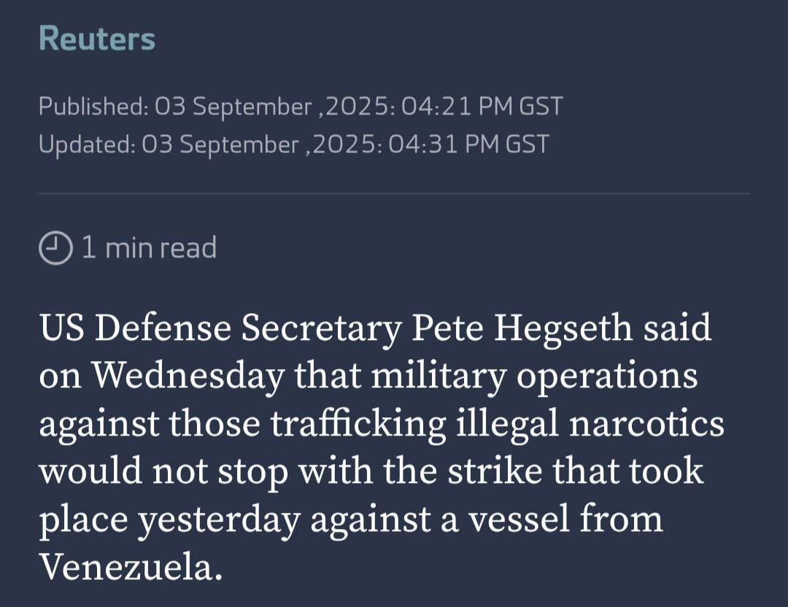Image resolution: width=788 pixels, height=607 pixels.
Task: Click the word "strike" in the article
Action: [x=496, y=472]
